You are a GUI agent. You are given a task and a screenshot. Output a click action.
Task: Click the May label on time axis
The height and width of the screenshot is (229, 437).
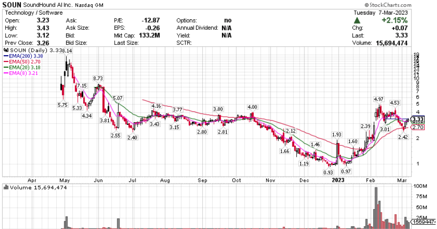point(65,180)
